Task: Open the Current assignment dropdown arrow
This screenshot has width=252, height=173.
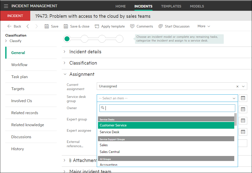Action: point(243,86)
